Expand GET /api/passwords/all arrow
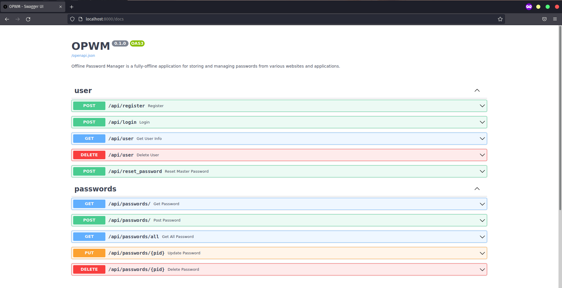Viewport: 562px width, 288px height. 482,237
